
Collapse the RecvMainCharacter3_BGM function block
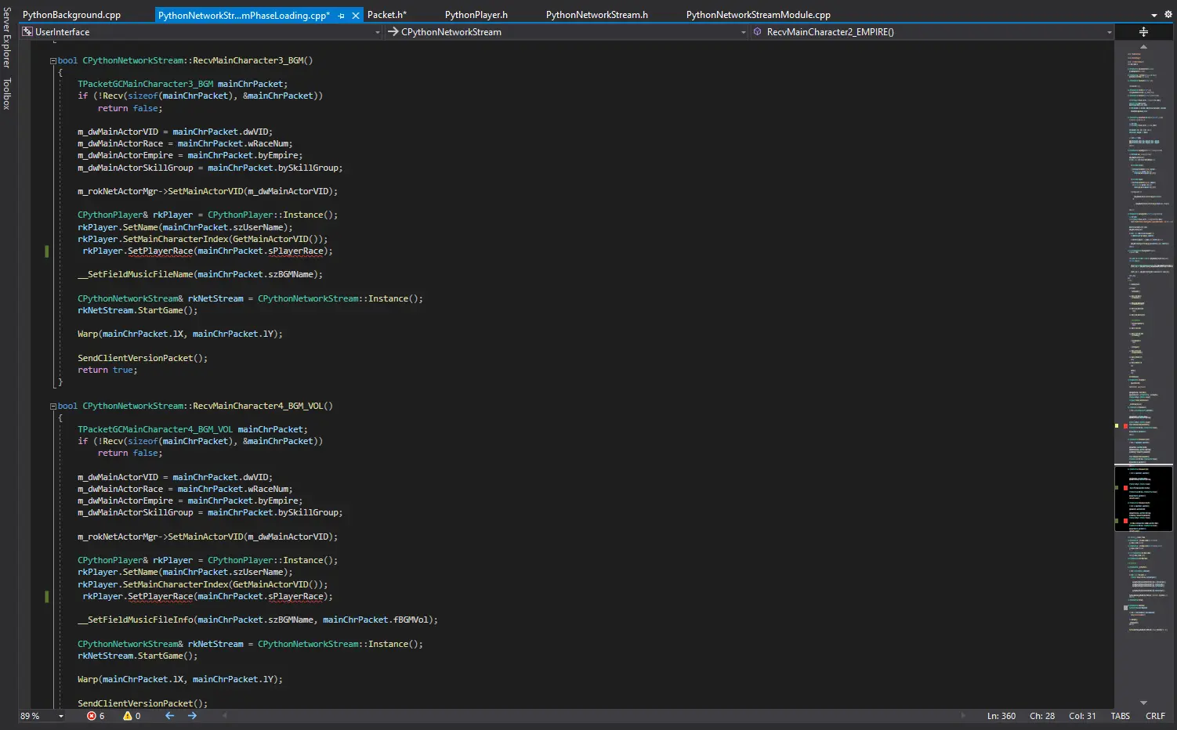click(x=53, y=60)
